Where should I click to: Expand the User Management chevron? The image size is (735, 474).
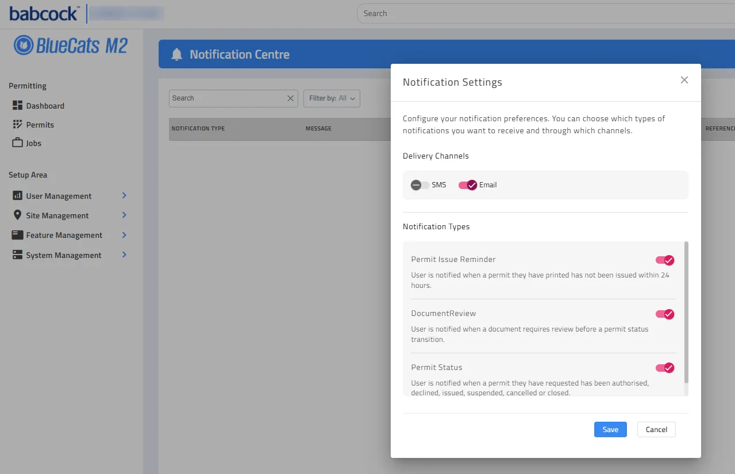pyautogui.click(x=124, y=196)
